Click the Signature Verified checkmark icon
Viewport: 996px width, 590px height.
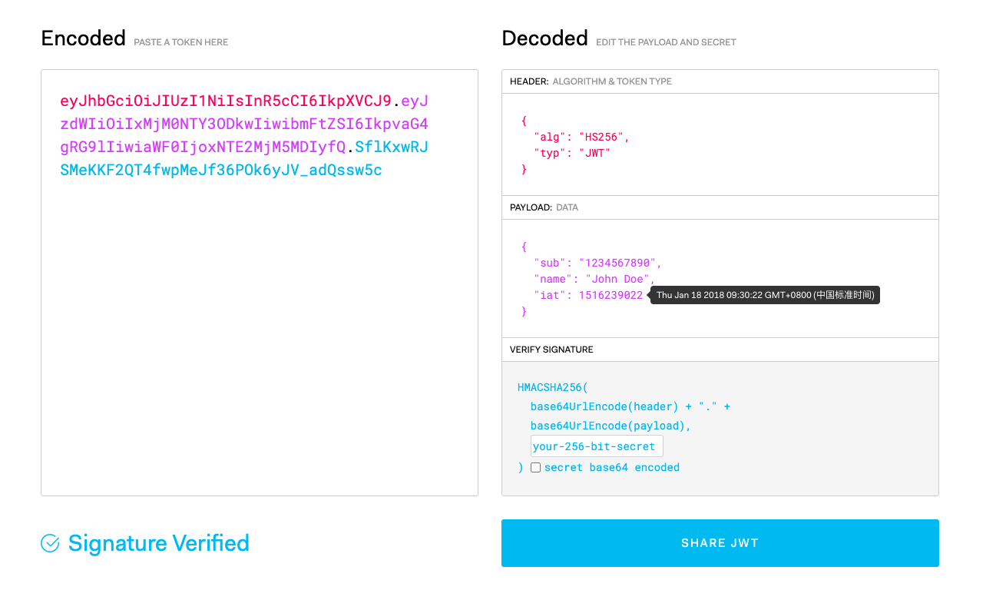50,544
